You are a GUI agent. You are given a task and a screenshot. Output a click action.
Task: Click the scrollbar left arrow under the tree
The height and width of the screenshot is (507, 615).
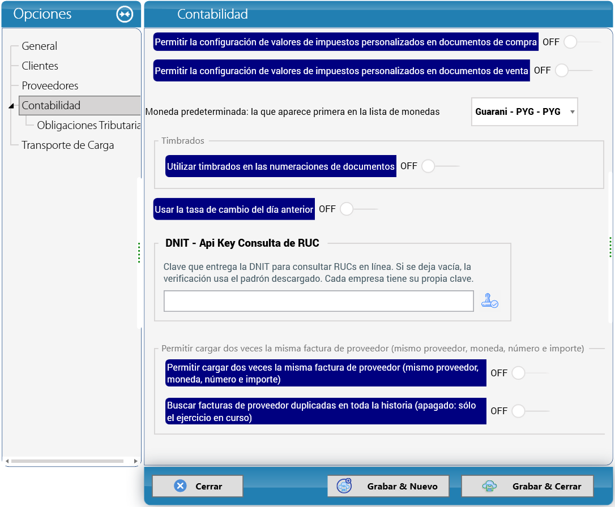7,461
